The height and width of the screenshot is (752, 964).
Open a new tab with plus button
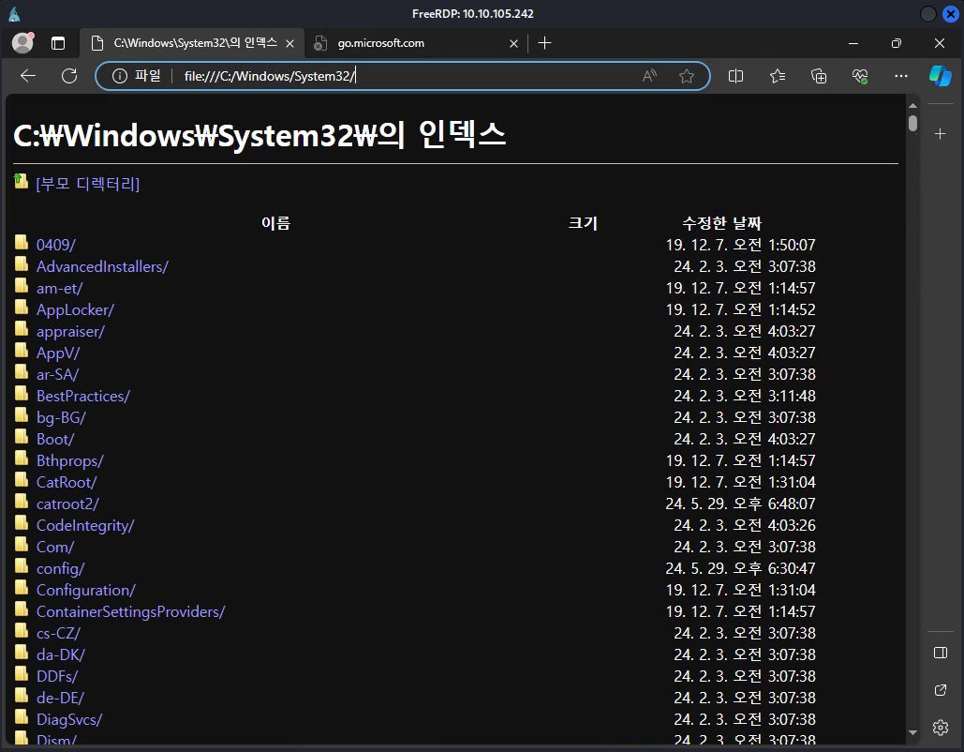[x=545, y=43]
